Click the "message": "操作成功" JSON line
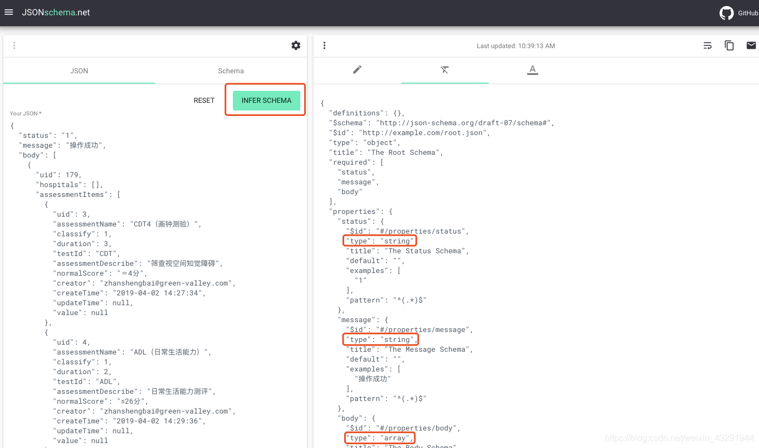759x448 pixels. (x=62, y=146)
